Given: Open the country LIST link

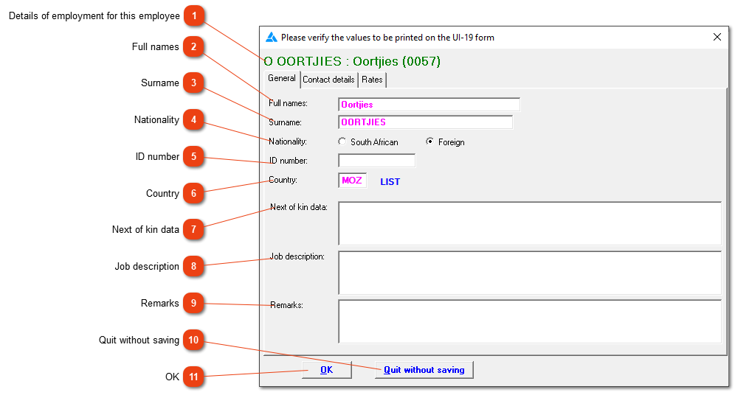Looking at the screenshot, I should pos(390,181).
